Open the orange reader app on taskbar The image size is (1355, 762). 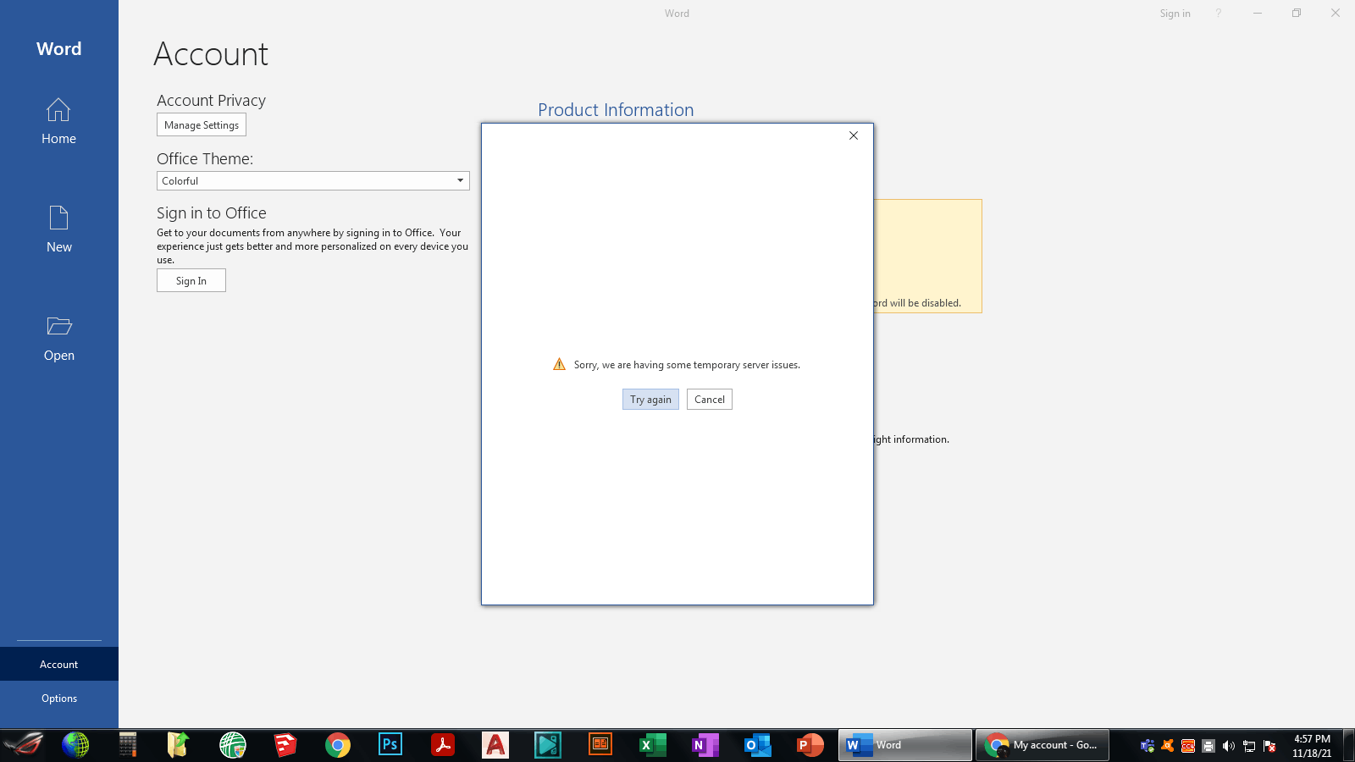pos(600,745)
